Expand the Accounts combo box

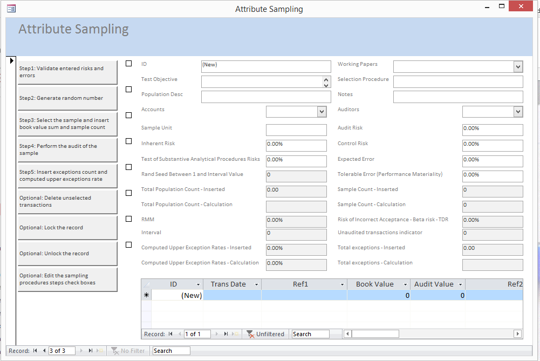coord(322,112)
